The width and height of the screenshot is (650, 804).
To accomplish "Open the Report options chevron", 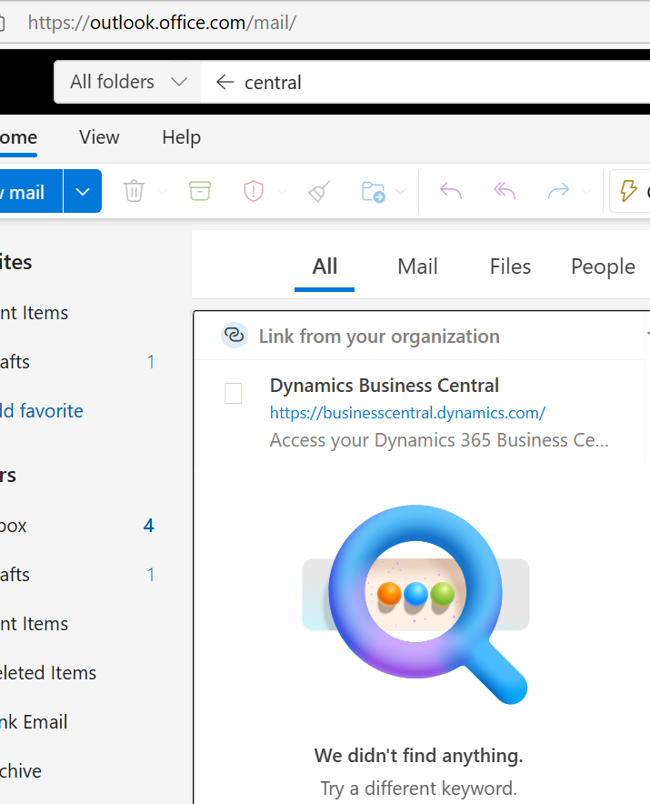I will click(281, 192).
